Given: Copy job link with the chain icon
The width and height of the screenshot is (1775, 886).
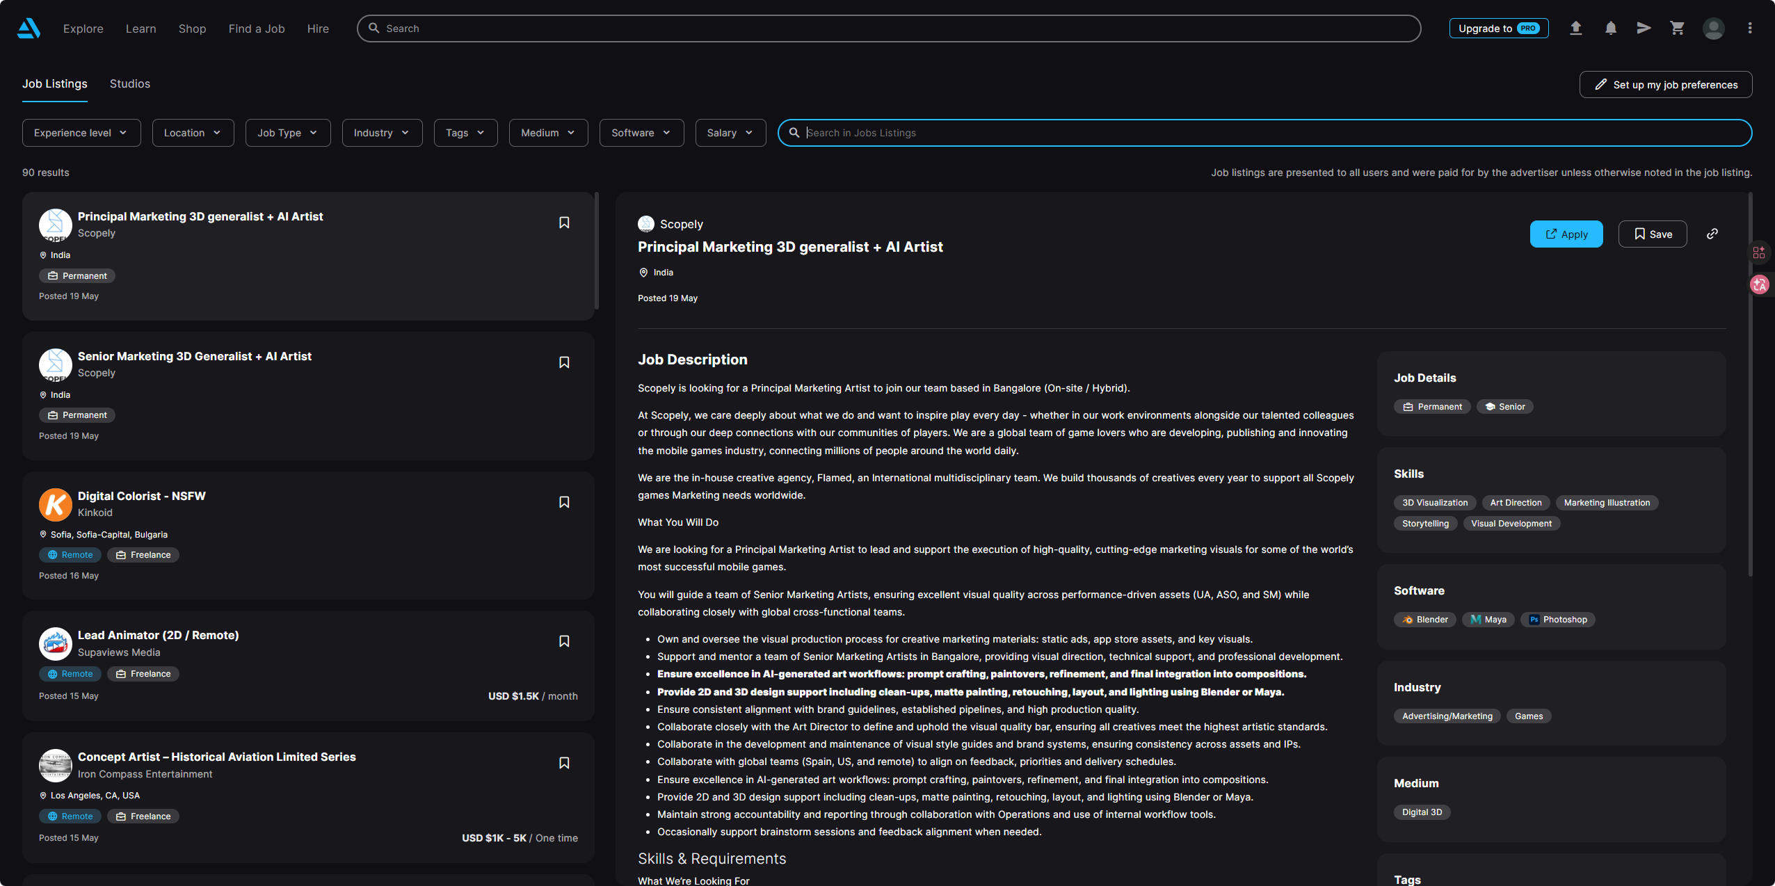Looking at the screenshot, I should point(1712,234).
